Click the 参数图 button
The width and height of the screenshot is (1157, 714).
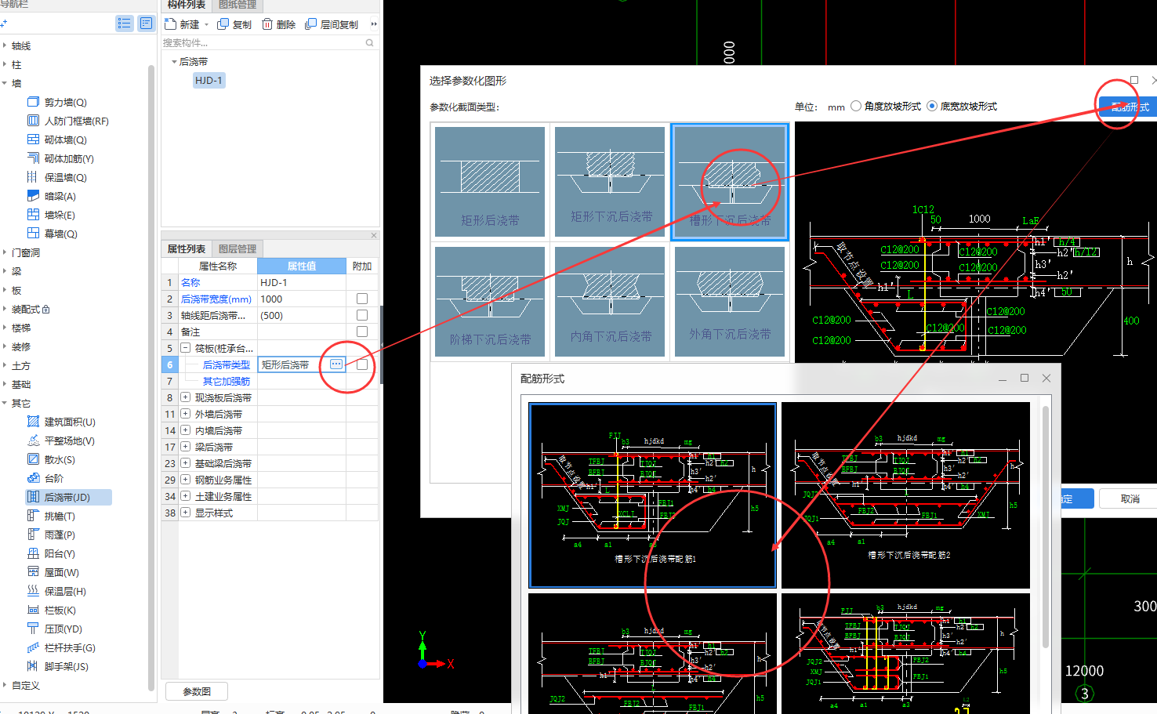[197, 691]
